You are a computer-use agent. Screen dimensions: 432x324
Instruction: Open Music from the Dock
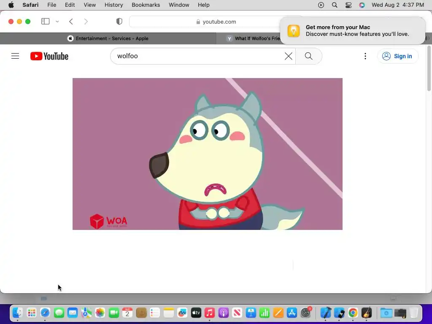tap(210, 313)
